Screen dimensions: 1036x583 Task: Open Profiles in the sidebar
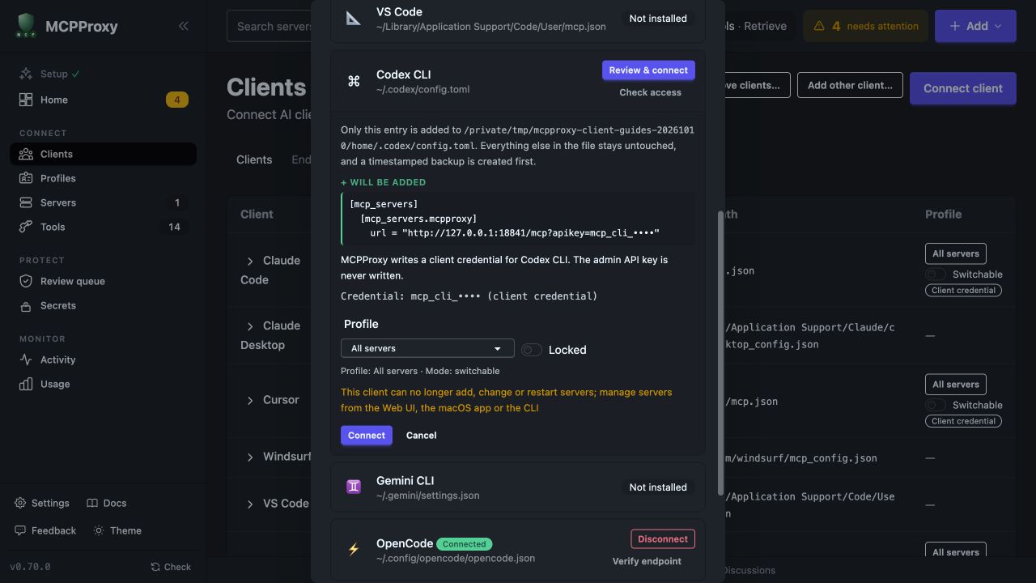[x=103, y=178]
